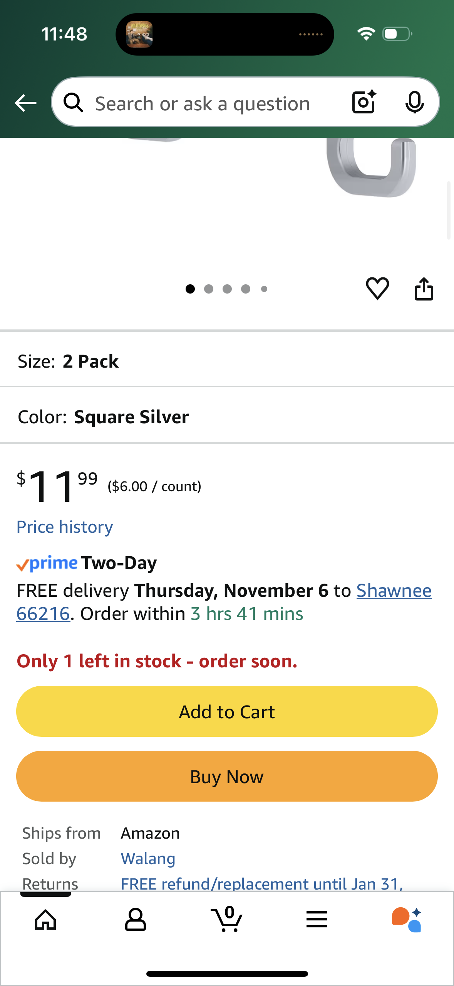
Task: Add product to wish list with heart
Action: point(378,289)
